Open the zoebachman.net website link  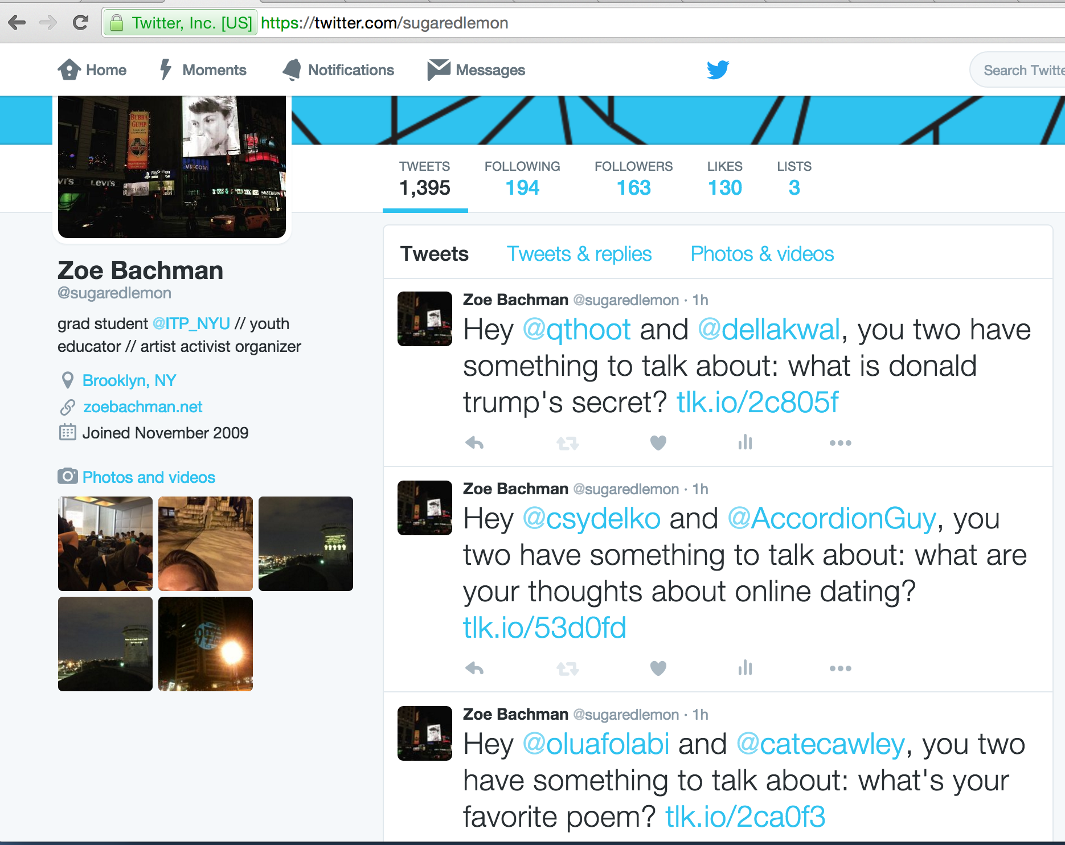coord(143,407)
